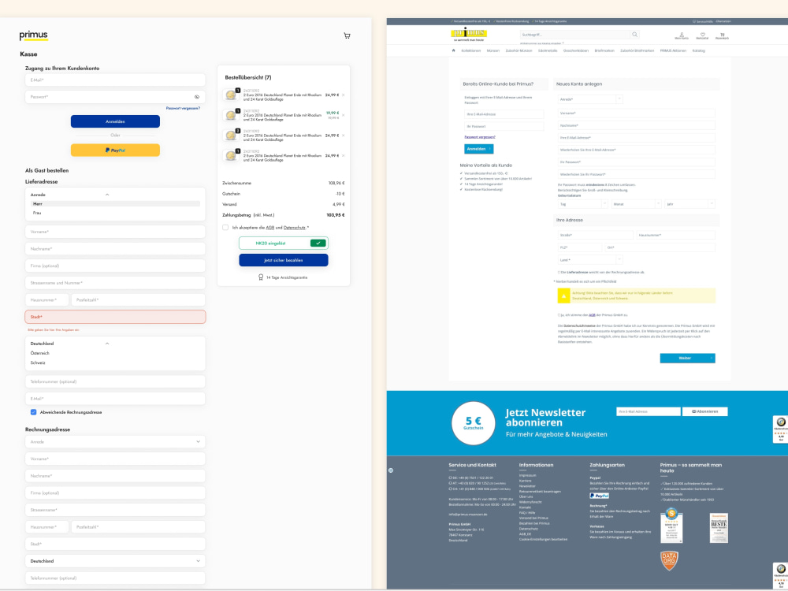The width and height of the screenshot is (788, 591).
Task: Open the Münzen menu item
Action: click(493, 50)
